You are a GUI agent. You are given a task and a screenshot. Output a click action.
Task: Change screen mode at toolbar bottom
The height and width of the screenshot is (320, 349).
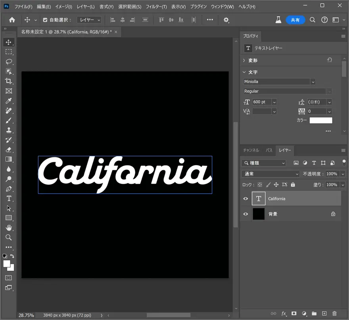tap(9, 288)
